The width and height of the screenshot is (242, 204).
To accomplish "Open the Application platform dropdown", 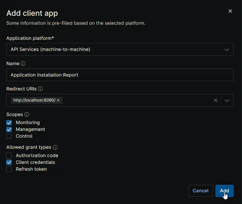I will (x=120, y=49).
